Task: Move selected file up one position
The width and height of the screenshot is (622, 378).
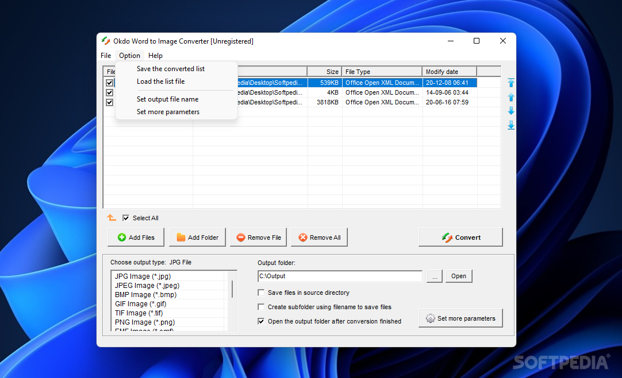Action: (x=511, y=97)
